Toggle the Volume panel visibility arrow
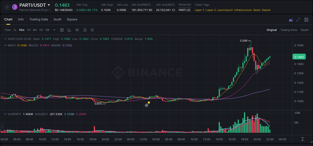 coord(5,114)
